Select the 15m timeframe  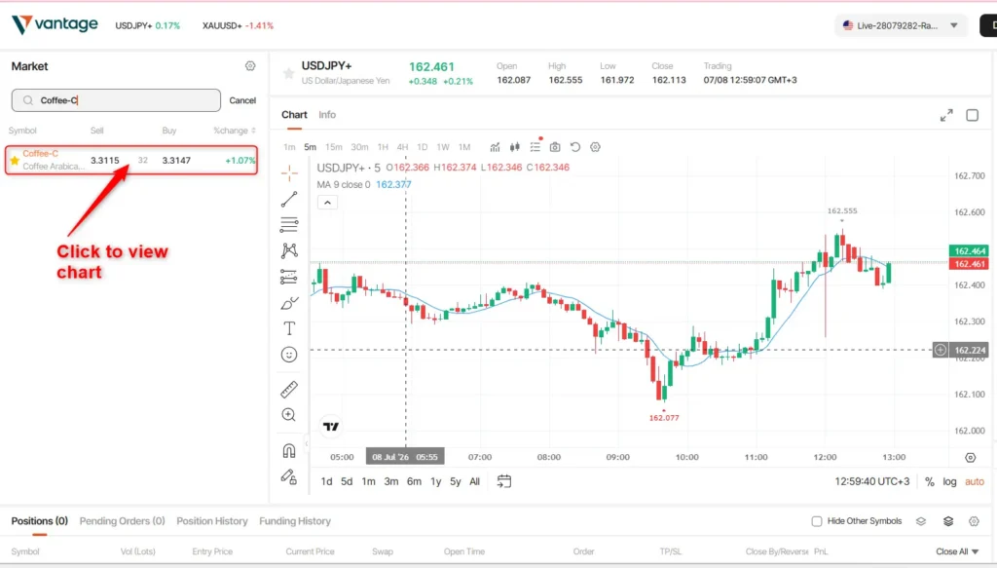(333, 147)
